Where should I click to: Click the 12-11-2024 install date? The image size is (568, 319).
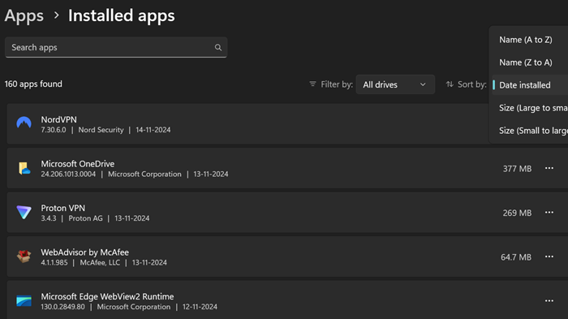click(200, 307)
